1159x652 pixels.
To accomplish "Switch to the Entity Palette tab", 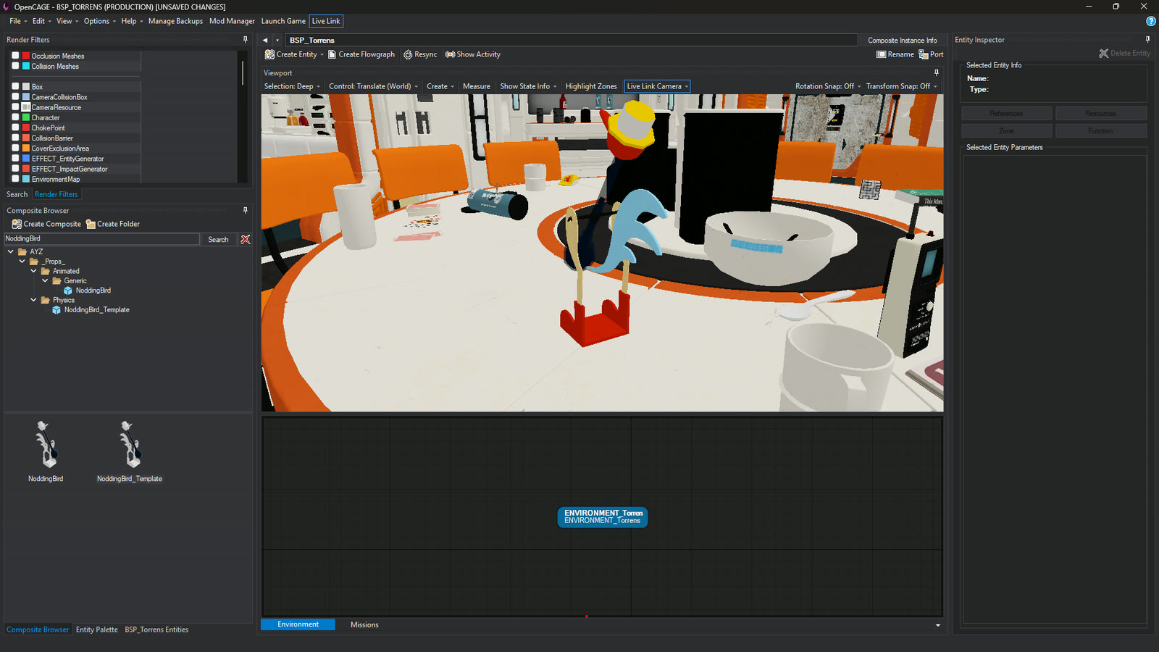I will pyautogui.click(x=97, y=630).
